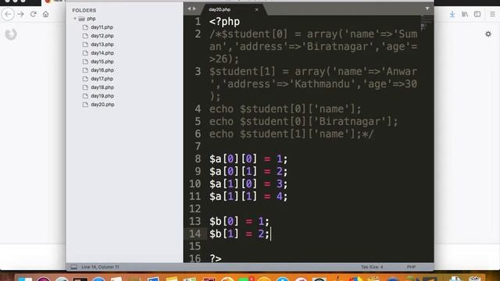500x281 pixels.
Task: Click code line '$a[0][0] = 1;'
Action: pyautogui.click(x=248, y=158)
